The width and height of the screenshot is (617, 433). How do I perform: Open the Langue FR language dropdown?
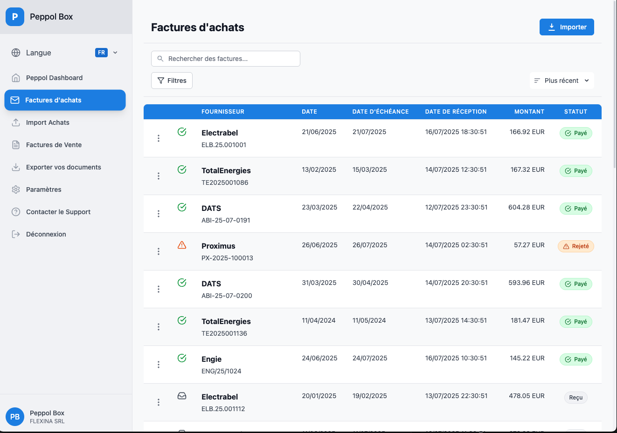106,53
